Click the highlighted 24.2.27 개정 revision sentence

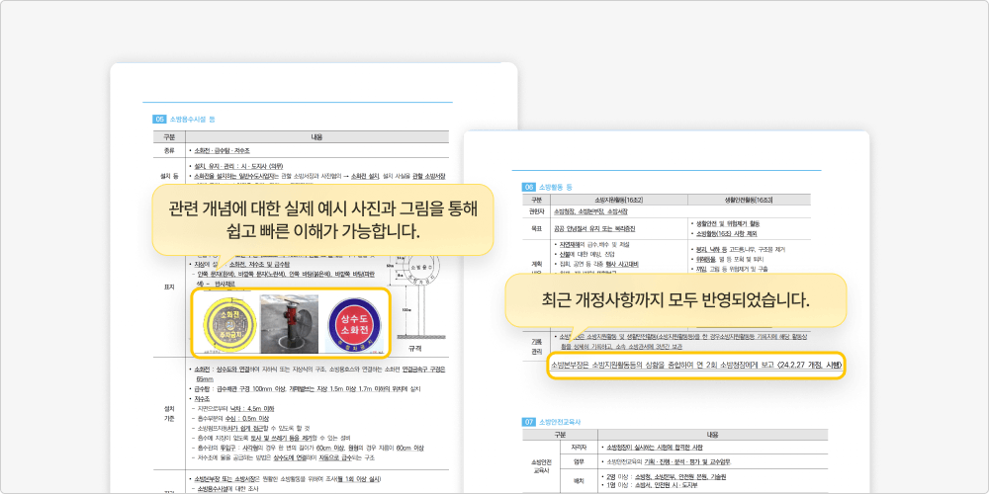(695, 365)
